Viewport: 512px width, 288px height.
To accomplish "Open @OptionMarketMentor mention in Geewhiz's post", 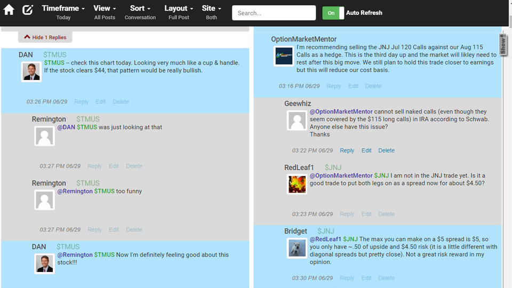I will [341, 111].
